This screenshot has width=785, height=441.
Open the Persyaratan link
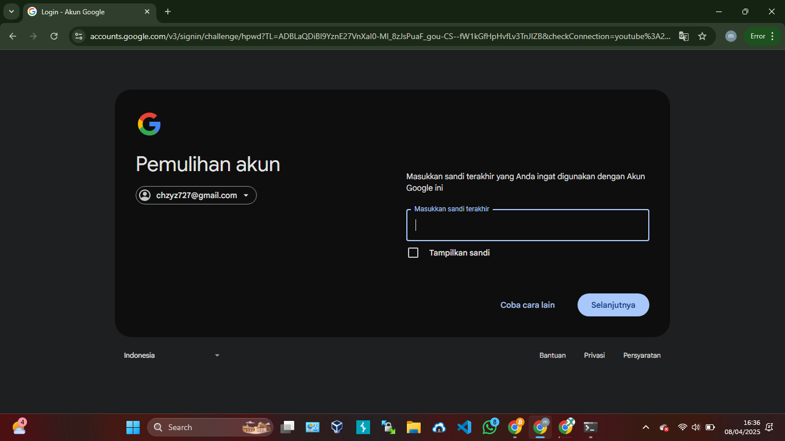coord(642,355)
